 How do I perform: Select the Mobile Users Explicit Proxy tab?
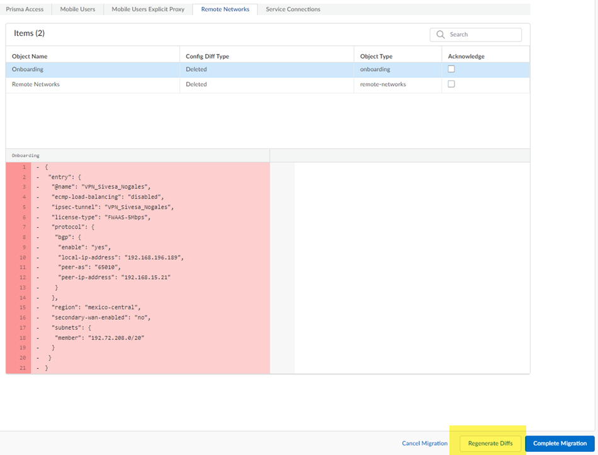[148, 9]
